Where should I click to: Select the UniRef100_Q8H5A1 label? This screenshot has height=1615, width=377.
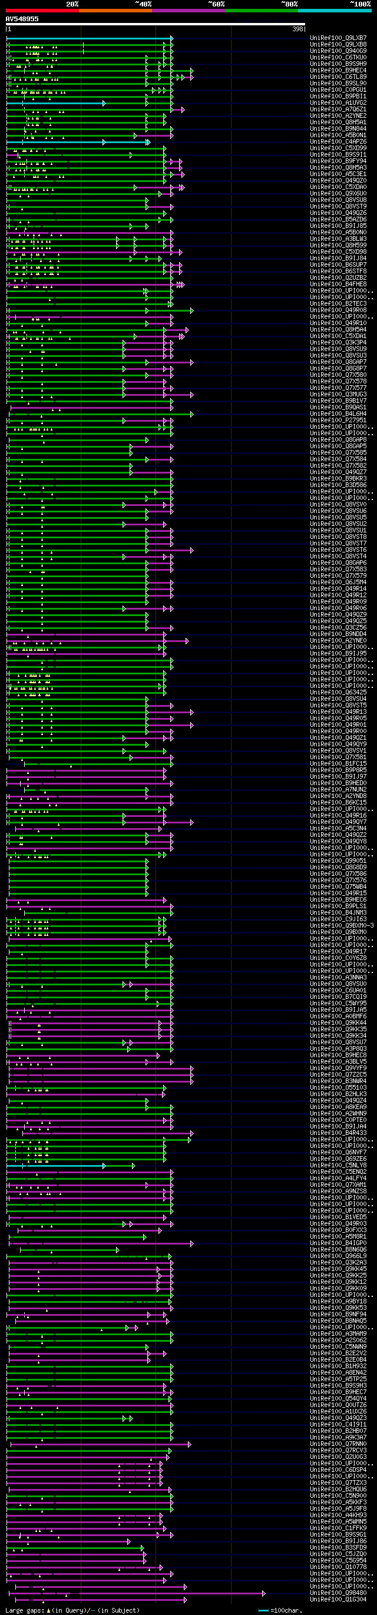tap(338, 123)
